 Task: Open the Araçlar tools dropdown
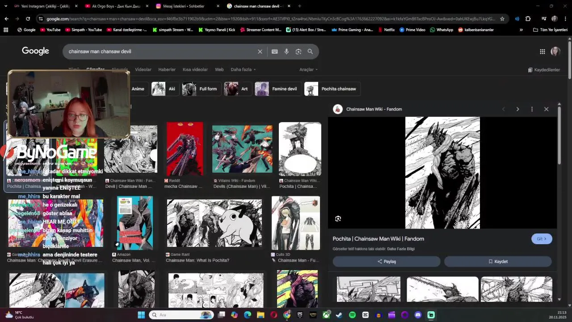tap(308, 70)
